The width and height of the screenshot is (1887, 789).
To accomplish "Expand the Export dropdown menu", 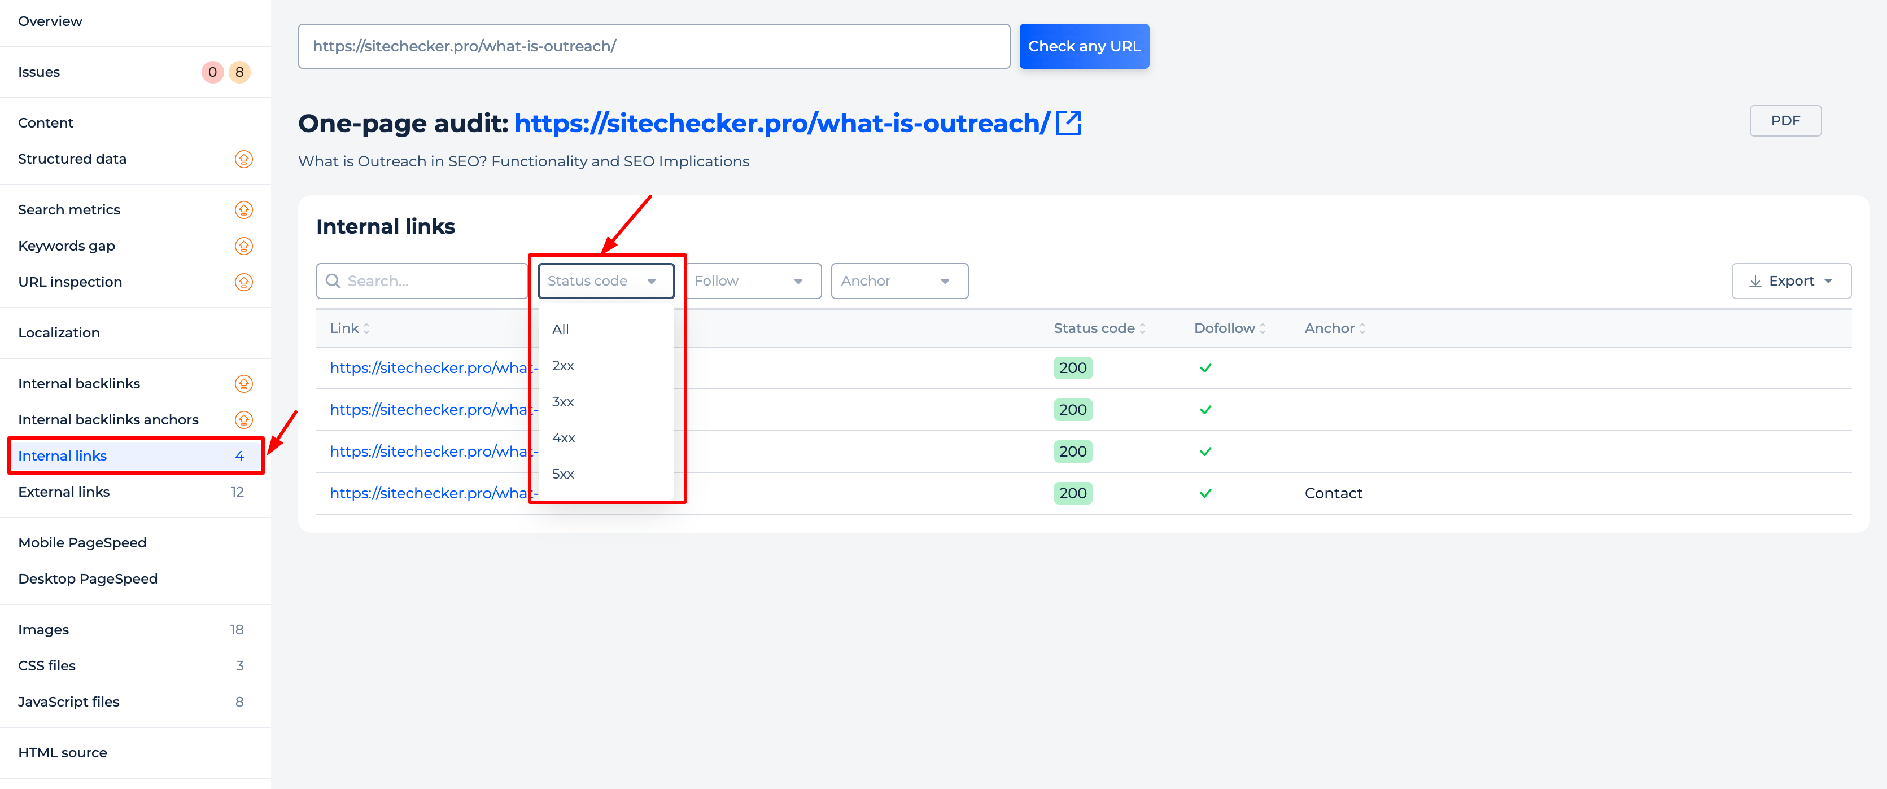I will click(1791, 281).
